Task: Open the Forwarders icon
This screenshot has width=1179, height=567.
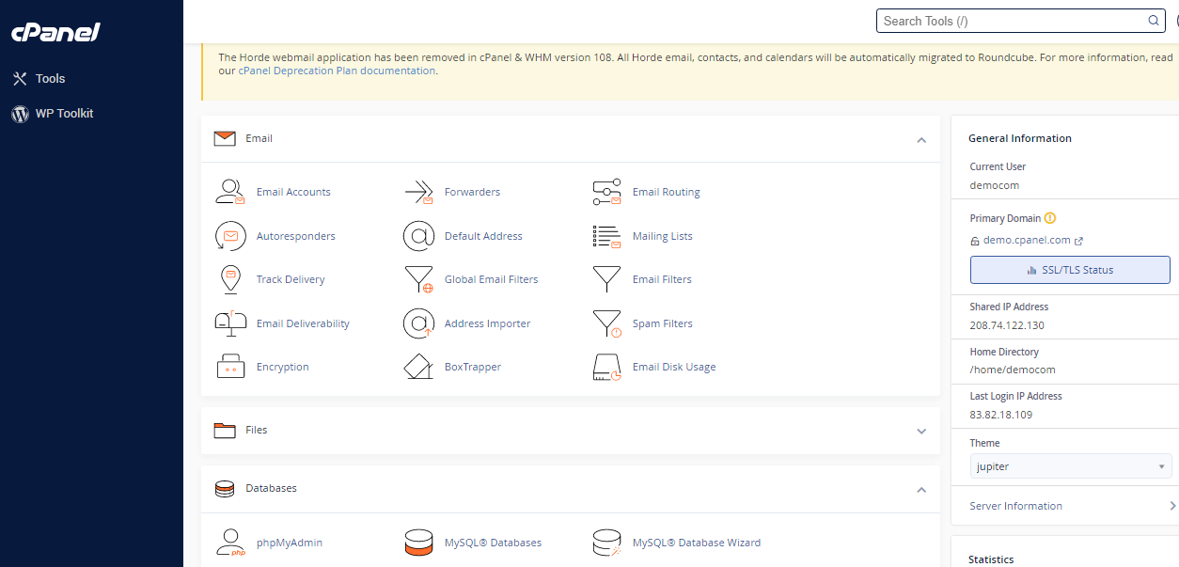Action: (418, 192)
